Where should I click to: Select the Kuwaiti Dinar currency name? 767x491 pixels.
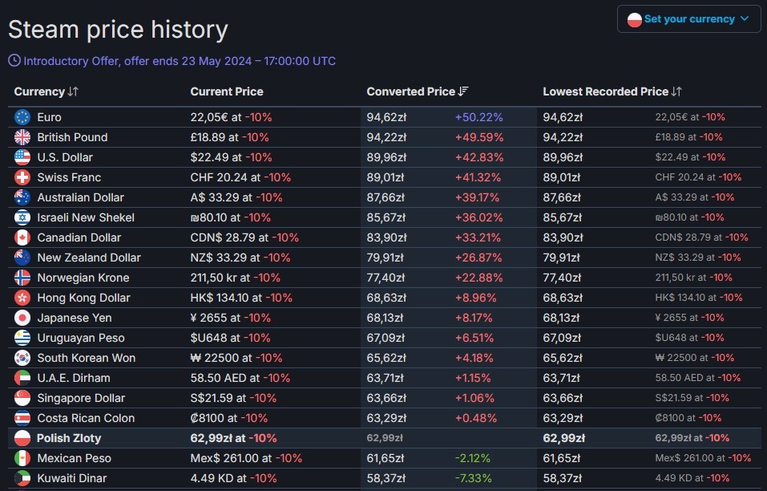tap(72, 479)
